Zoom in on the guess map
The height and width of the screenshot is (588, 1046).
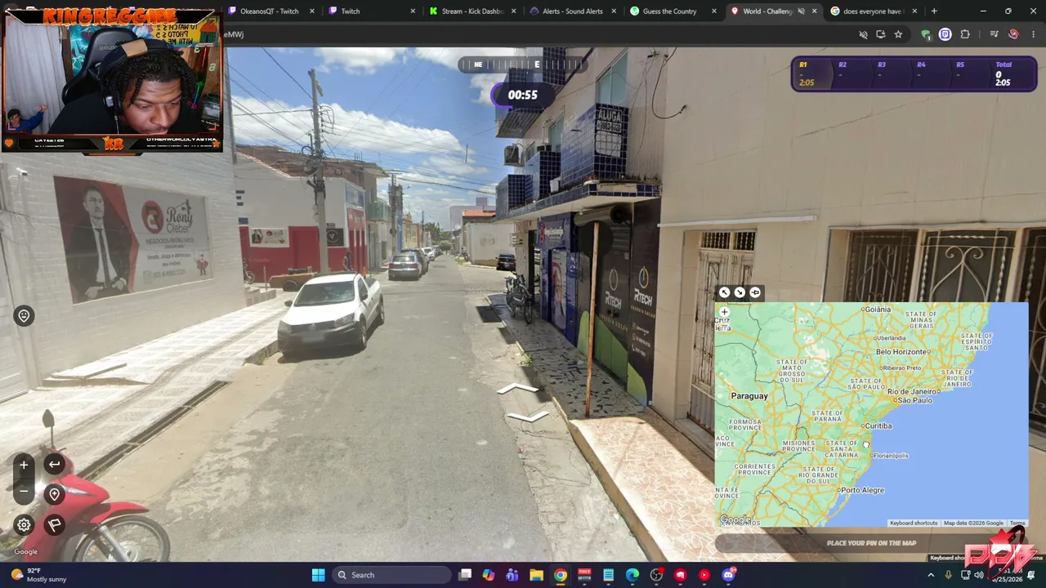[724, 312]
